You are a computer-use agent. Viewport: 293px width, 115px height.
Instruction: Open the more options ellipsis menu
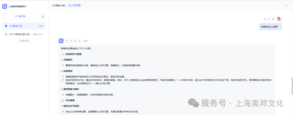point(287,5)
